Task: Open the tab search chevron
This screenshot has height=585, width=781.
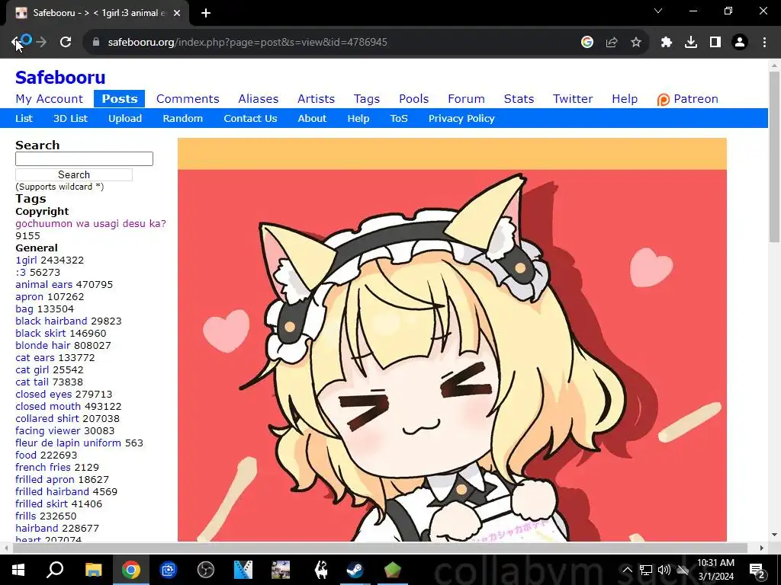Action: (658, 11)
